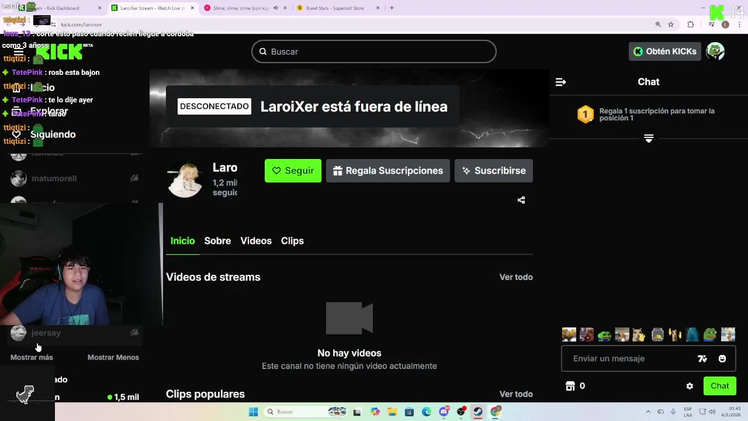Switch to the Videos tab
Screen dimensions: 748x421
(x=256, y=241)
